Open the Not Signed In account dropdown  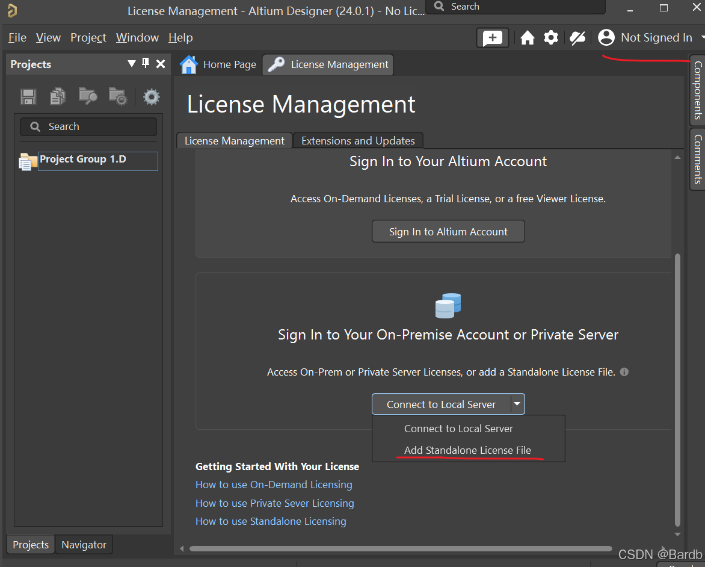[x=703, y=38]
